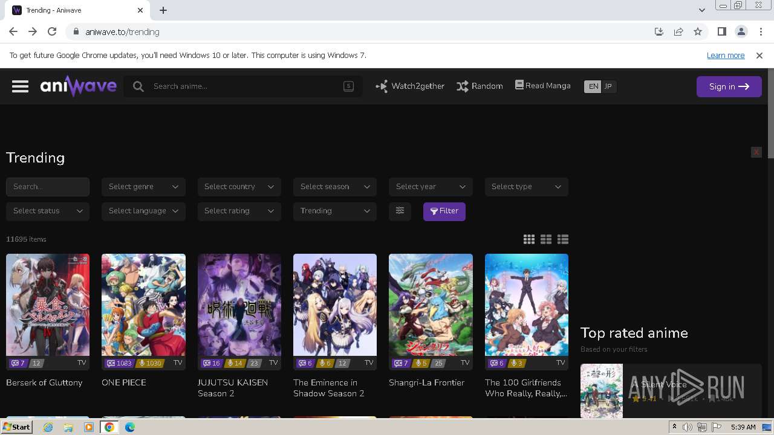The image size is (774, 435).
Task: Open Shangri-La Frontier title link
Action: tap(427, 382)
